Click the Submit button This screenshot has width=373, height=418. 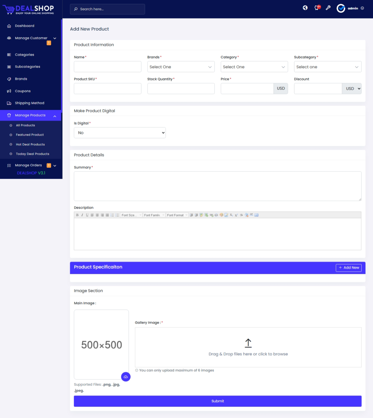(217, 401)
